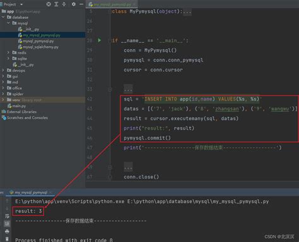
Task: Click the down arrow icon in Run console toolbar
Action: 7,209
